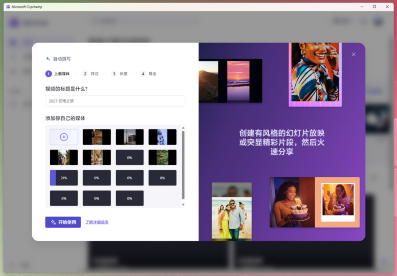
Task: Click the media tile showing 21% upload progress
Action: 64,178
